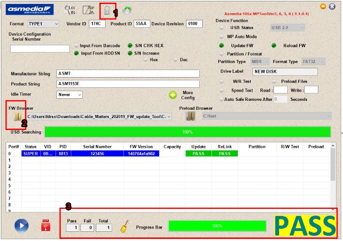Close the tool with the X icon

tap(332, 7)
